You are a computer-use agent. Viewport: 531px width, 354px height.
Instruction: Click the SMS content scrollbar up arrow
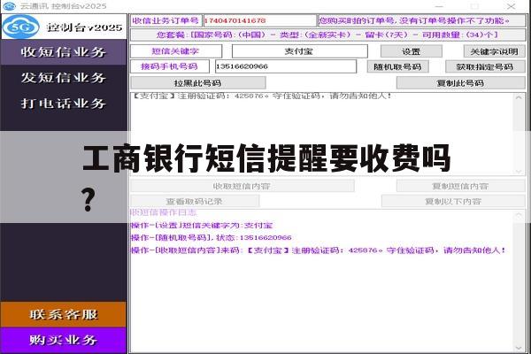(519, 98)
